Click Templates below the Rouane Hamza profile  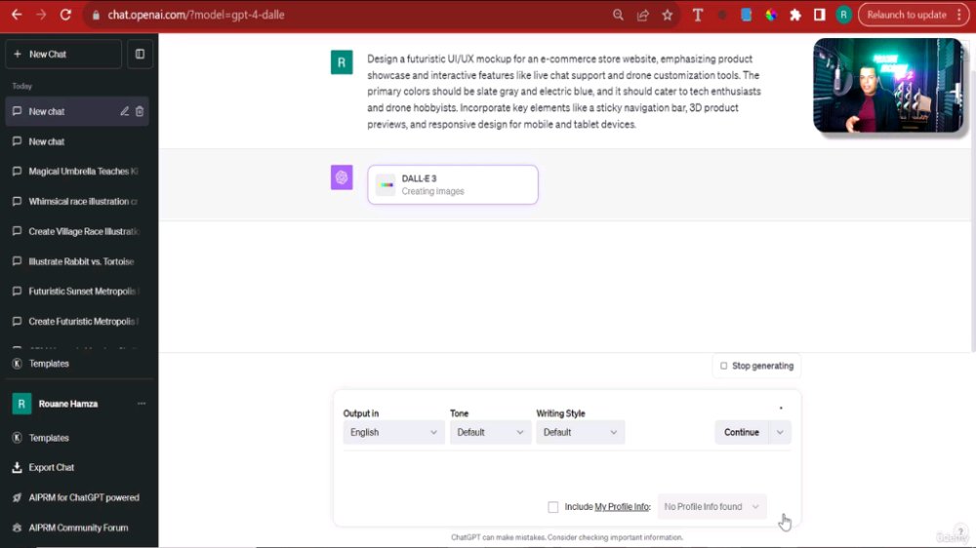point(49,438)
